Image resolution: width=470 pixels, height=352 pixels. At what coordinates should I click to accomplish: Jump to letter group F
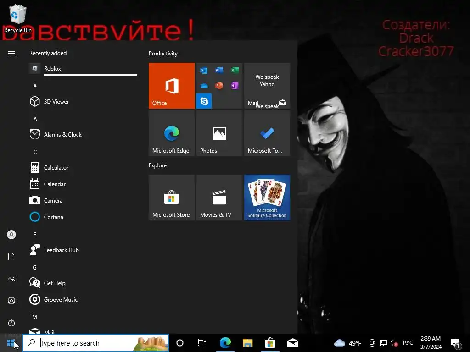[35, 234]
